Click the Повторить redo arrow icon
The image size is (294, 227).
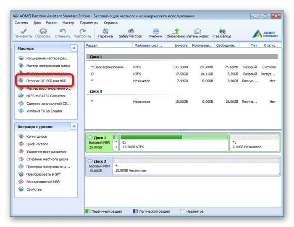coord(82,31)
